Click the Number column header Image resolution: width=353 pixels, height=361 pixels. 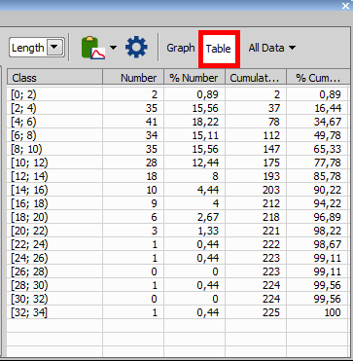click(133, 78)
